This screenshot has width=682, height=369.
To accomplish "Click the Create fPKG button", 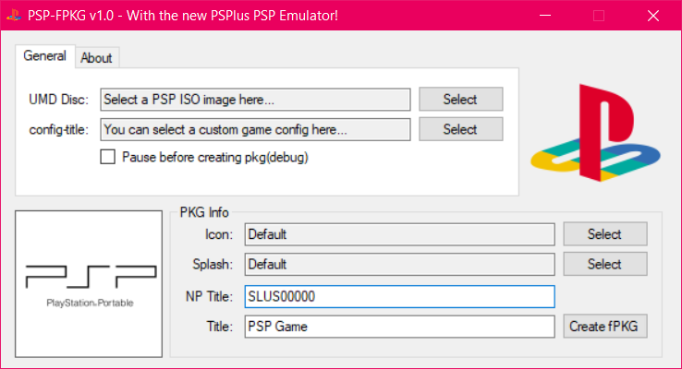I will pyautogui.click(x=604, y=326).
